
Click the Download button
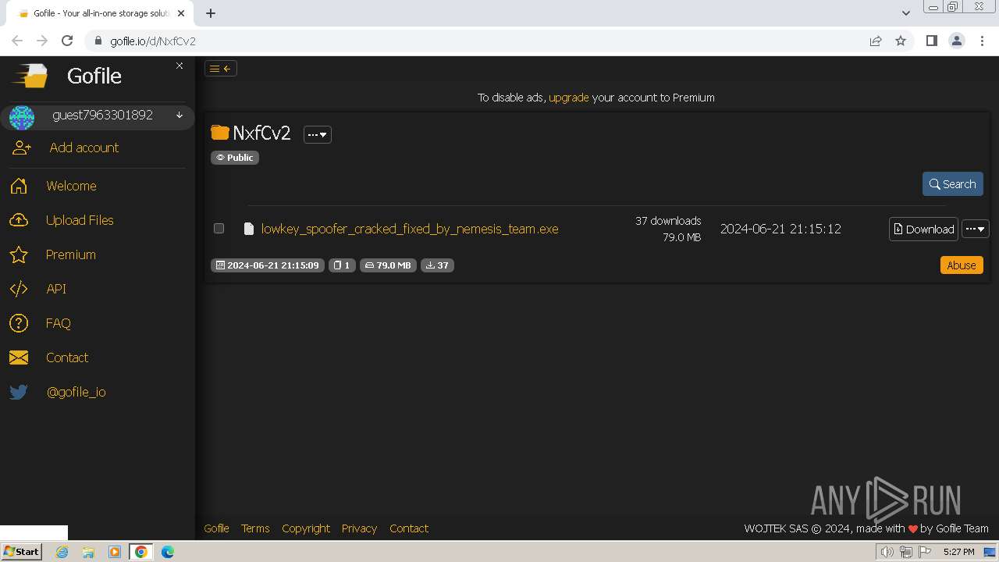923,229
